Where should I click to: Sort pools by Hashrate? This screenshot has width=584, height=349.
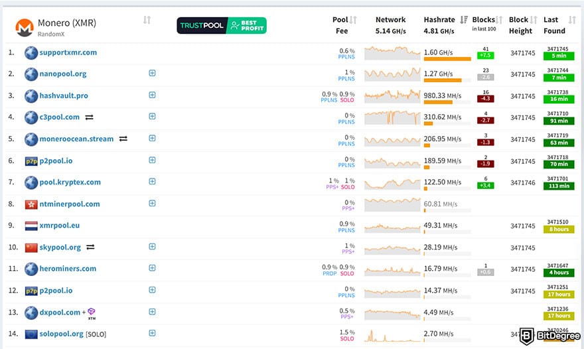[464, 20]
